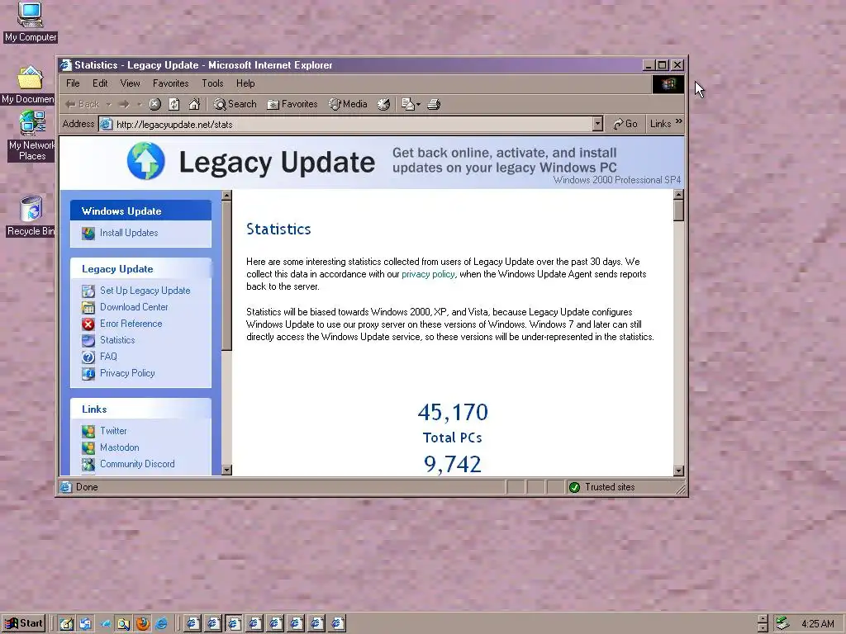Click the page icon in the address bar
The height and width of the screenshot is (634, 846).
[x=107, y=124]
